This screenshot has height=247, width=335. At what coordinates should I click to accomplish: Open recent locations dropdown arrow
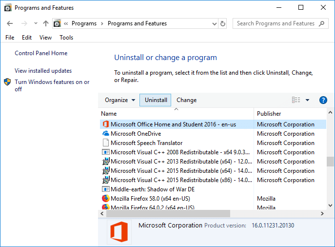point(36,23)
